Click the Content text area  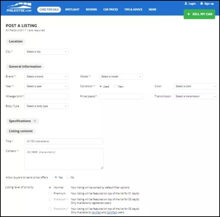click(x=64, y=159)
